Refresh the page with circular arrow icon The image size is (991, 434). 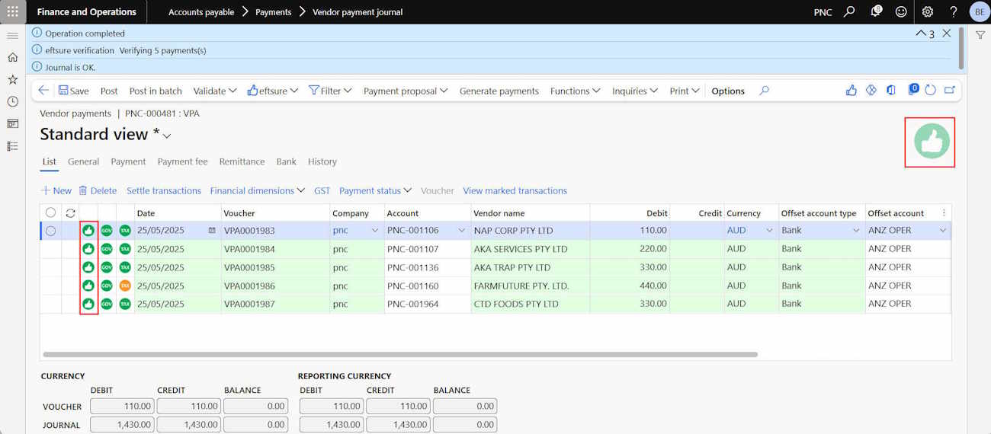pos(930,91)
